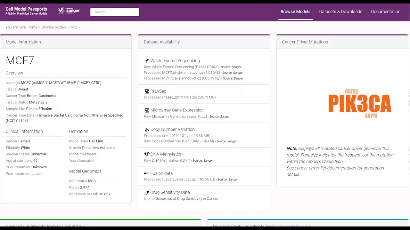This screenshot has height=230, width=410.
Task: Open Datasets & Downloads menu item
Action: tap(340, 11)
